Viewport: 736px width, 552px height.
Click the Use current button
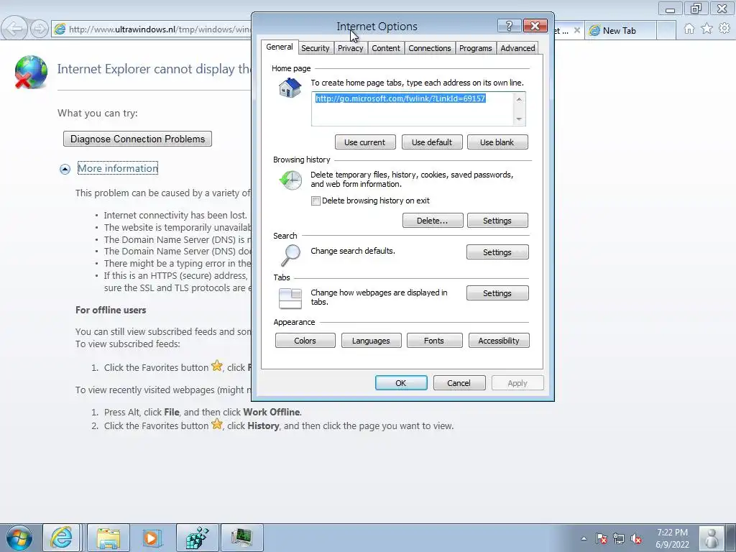pyautogui.click(x=364, y=142)
